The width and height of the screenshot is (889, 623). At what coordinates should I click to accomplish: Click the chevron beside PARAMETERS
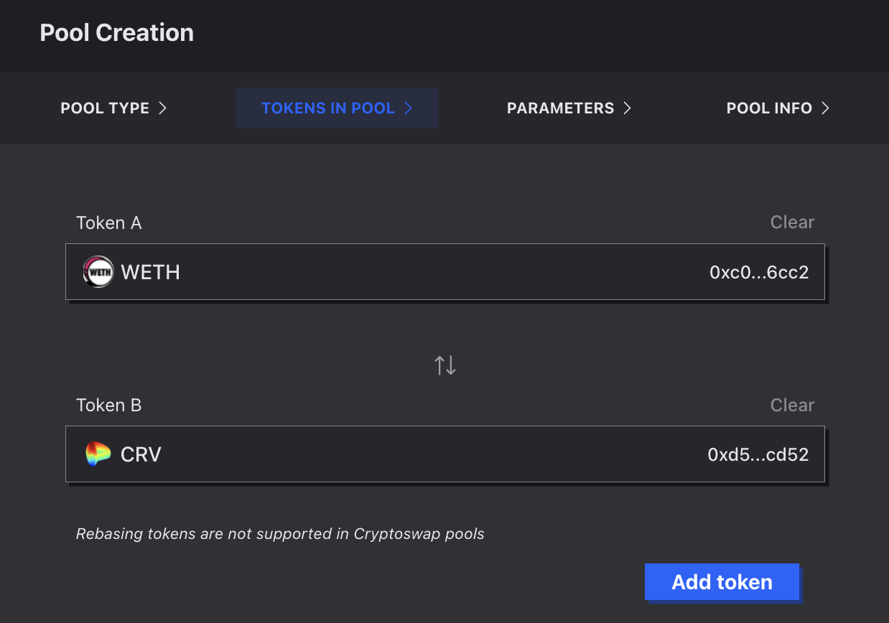coord(627,108)
